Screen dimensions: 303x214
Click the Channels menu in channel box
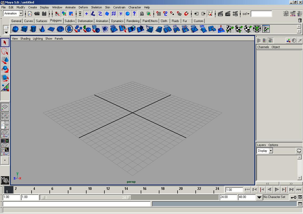pos(263,47)
